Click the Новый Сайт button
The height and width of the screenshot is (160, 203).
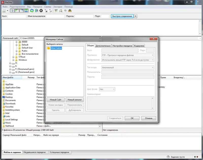coord(56,100)
